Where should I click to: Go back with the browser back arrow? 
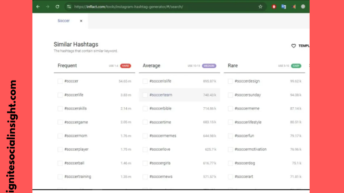38,7
